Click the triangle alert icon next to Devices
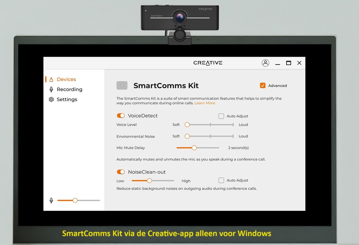 [x=51, y=79]
